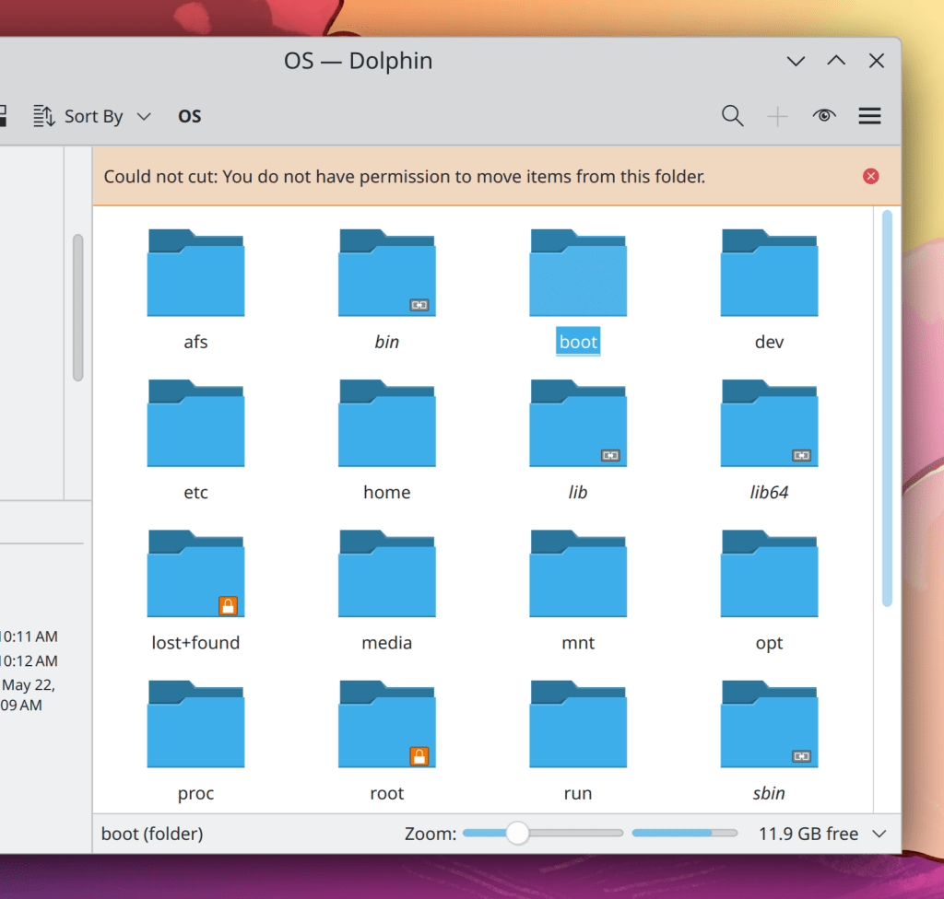Image resolution: width=944 pixels, height=899 pixels.
Task: Click the sort order icon beside Sort By
Action: pos(41,115)
